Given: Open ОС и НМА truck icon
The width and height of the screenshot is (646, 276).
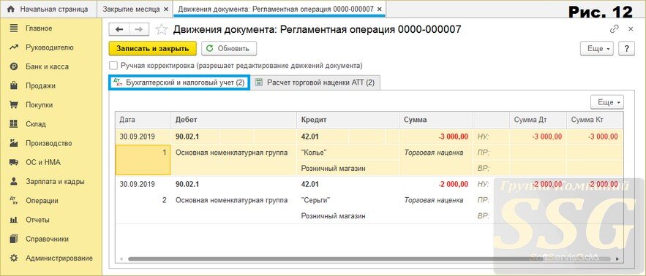Looking at the screenshot, I should point(14,163).
